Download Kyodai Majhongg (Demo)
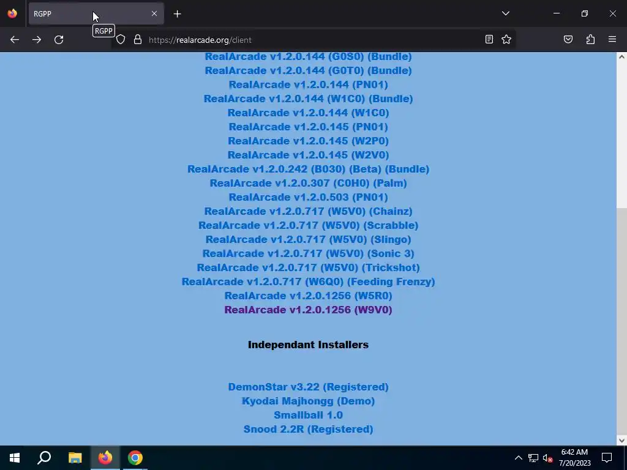The width and height of the screenshot is (627, 470). click(x=309, y=401)
